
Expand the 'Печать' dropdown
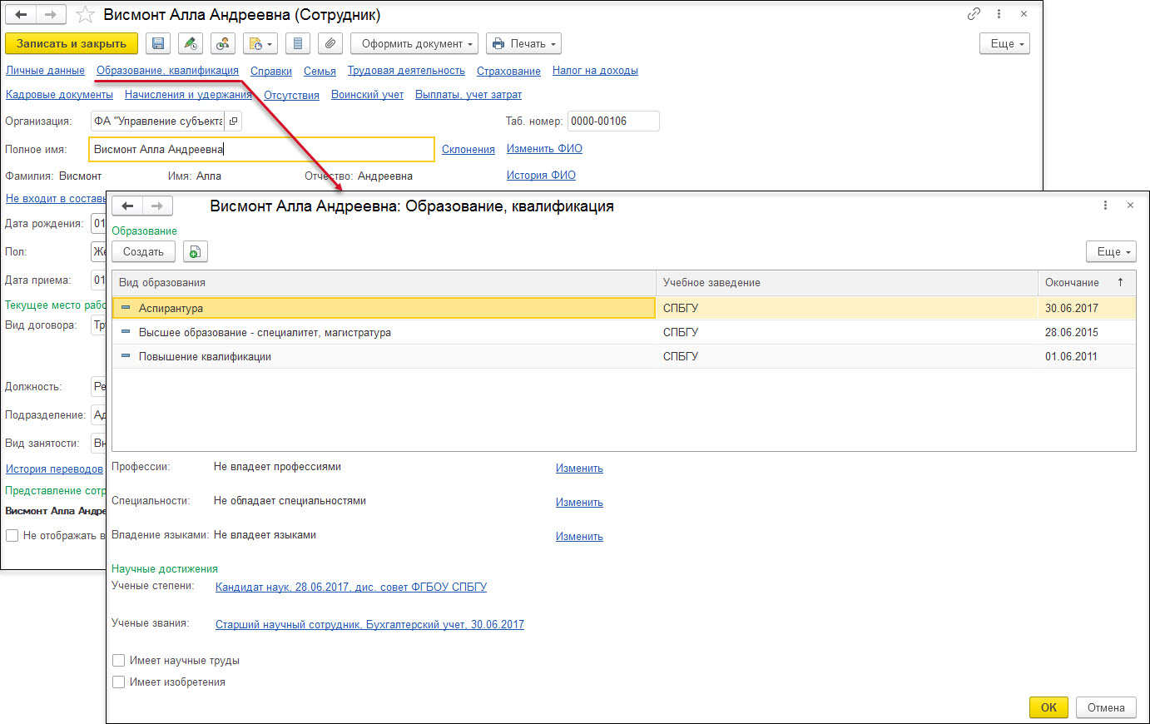523,43
